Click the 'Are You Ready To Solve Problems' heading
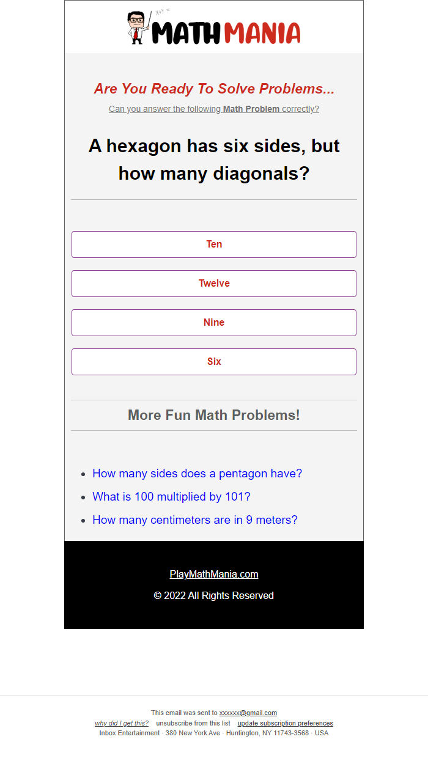Screen dimensions: 428x764 pyautogui.click(x=214, y=89)
